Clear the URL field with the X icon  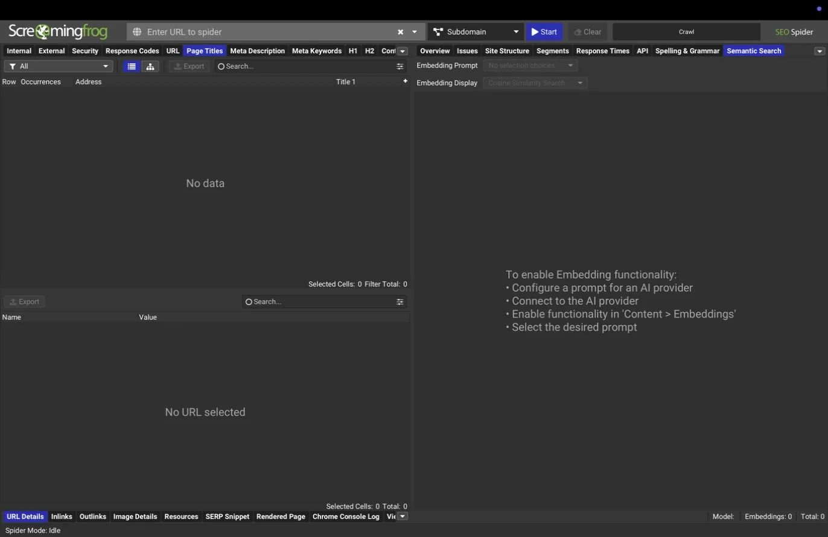[400, 32]
